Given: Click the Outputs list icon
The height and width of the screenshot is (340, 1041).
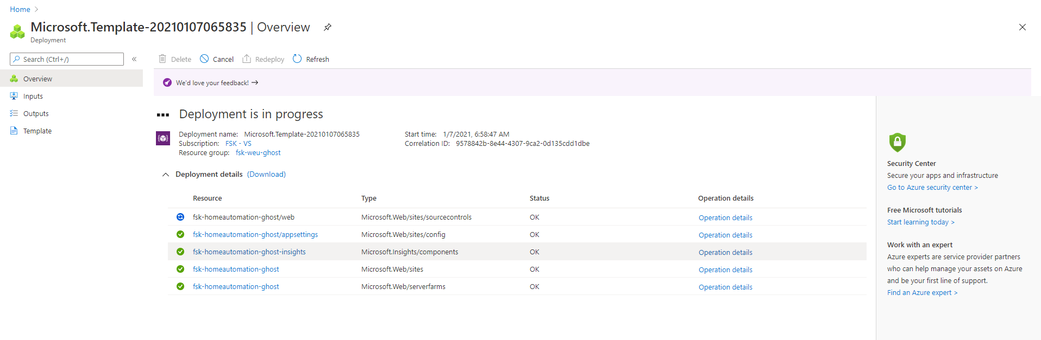Looking at the screenshot, I should pyautogui.click(x=14, y=113).
